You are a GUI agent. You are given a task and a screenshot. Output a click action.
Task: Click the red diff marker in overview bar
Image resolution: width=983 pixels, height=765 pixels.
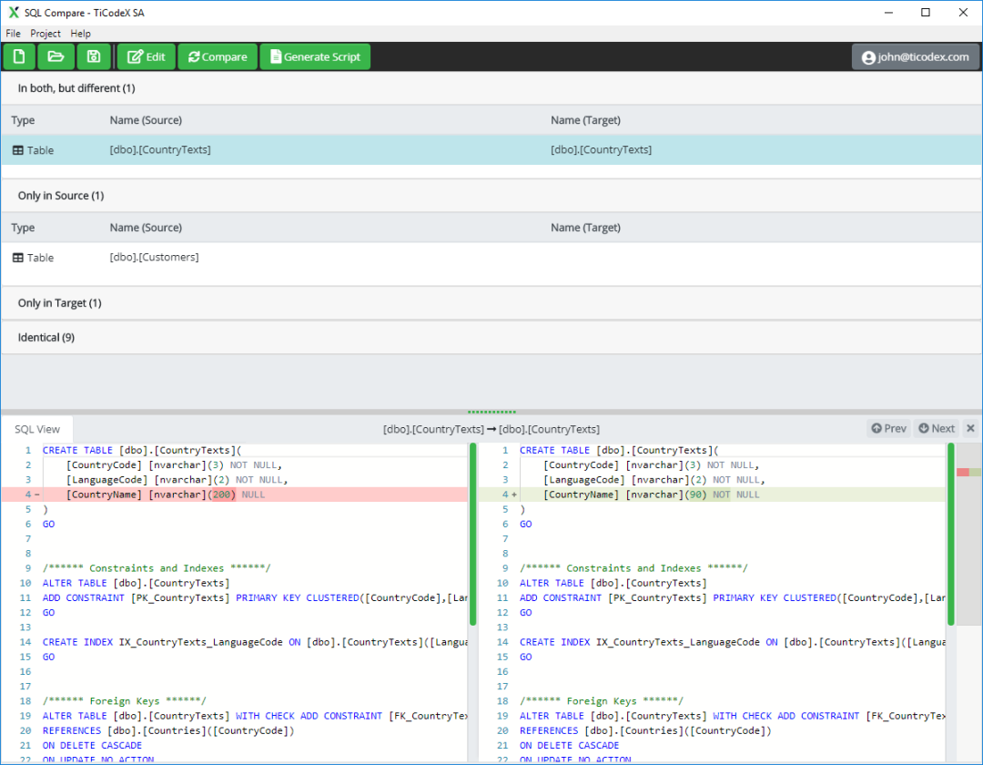coord(963,472)
